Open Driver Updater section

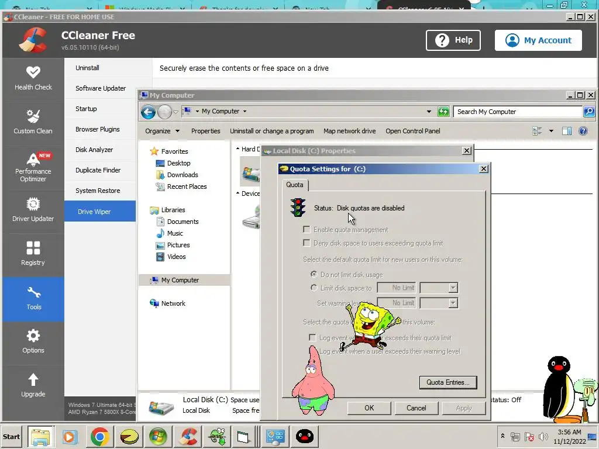coord(33,210)
